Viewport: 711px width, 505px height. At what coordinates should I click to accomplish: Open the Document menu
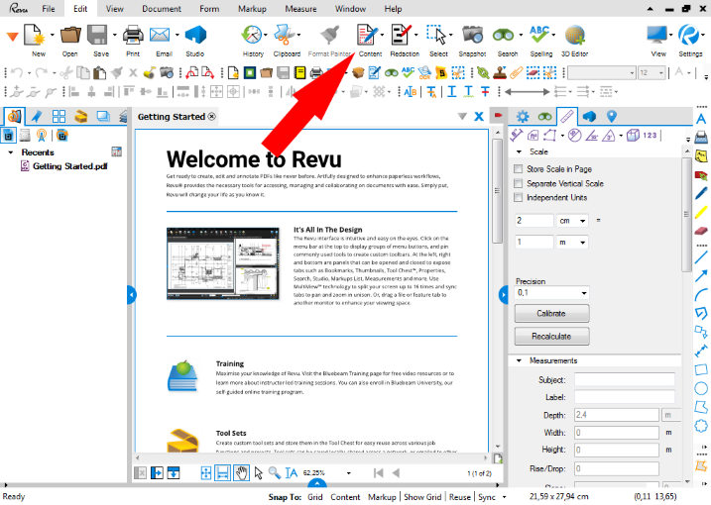(x=162, y=8)
